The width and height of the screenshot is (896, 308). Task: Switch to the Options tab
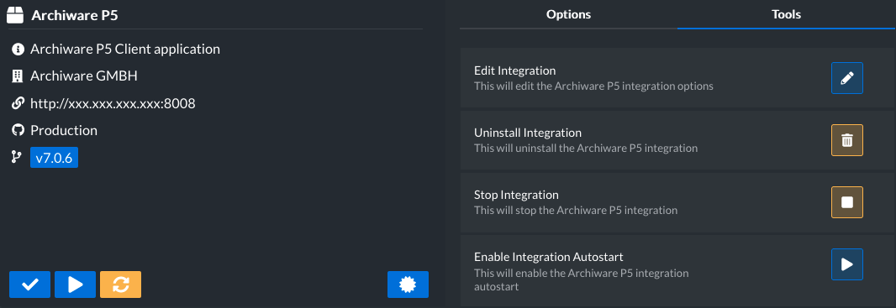[568, 14]
